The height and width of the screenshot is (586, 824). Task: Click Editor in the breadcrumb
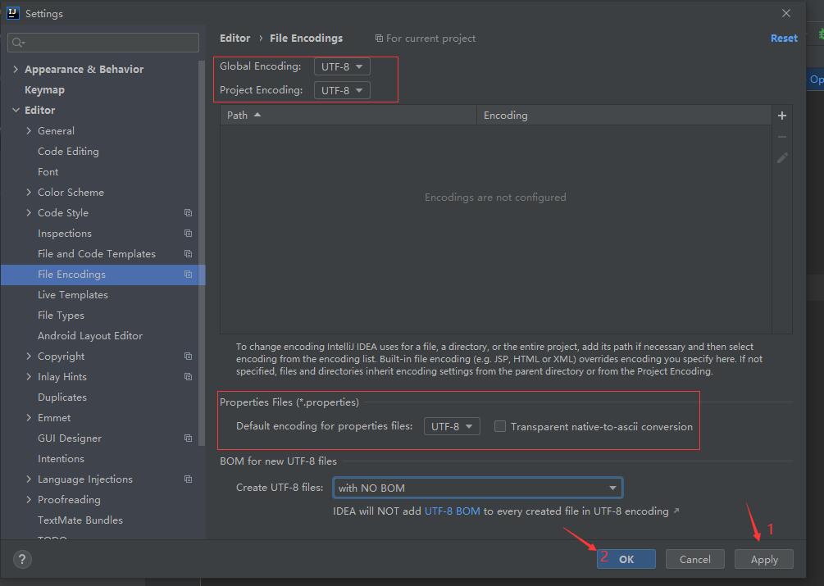(x=235, y=39)
